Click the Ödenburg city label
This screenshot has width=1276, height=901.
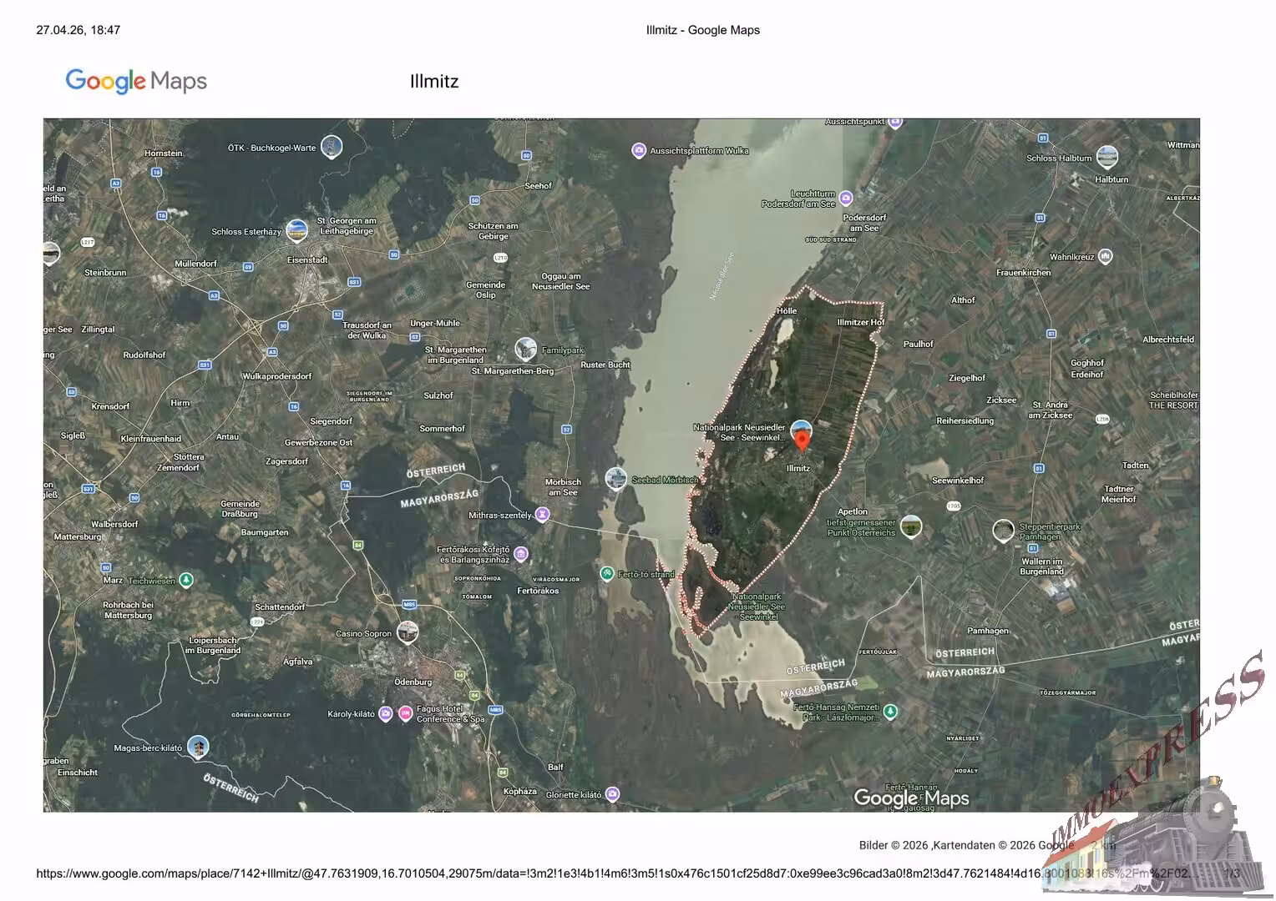[413, 682]
